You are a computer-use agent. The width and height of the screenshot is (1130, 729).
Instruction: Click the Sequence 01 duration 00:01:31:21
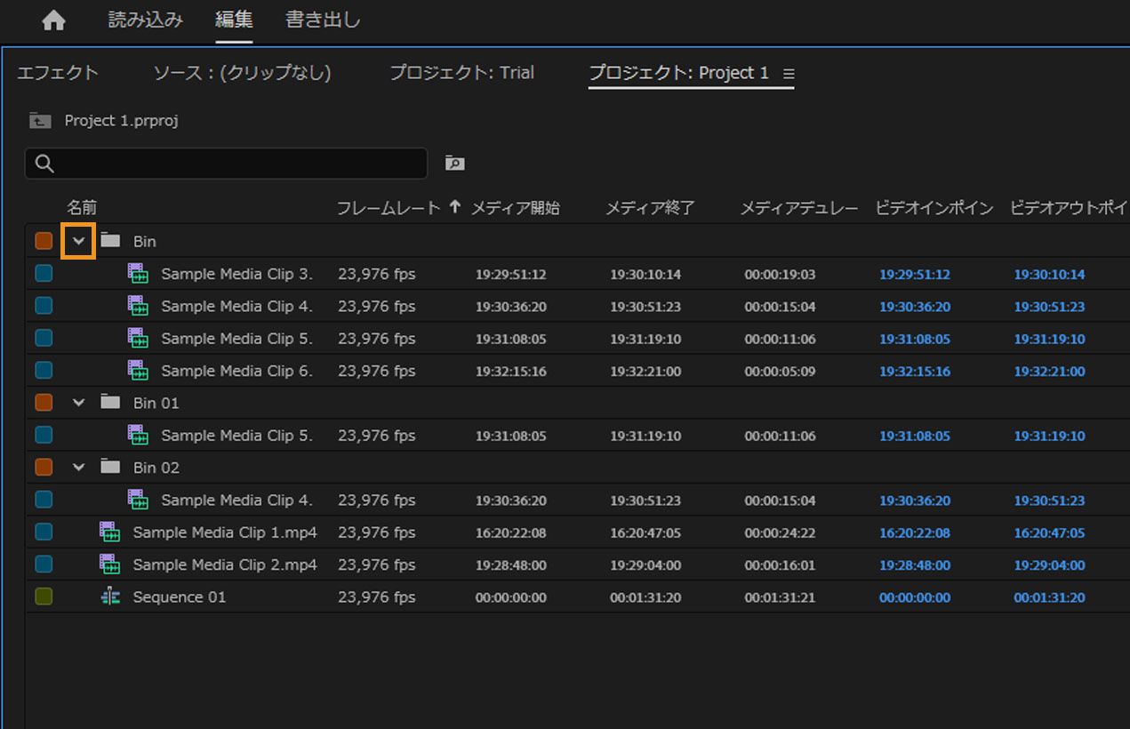[780, 597]
